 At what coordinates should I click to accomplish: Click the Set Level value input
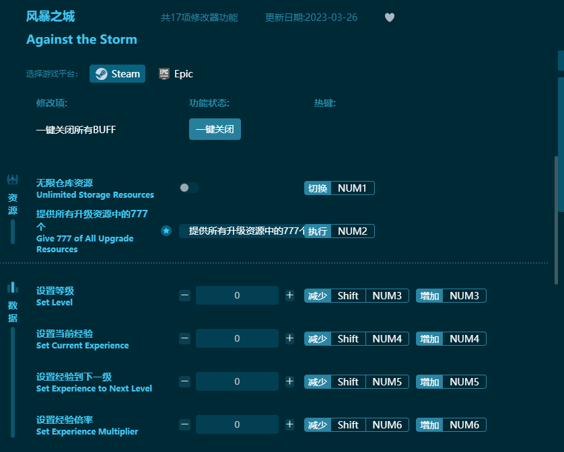[x=237, y=295]
